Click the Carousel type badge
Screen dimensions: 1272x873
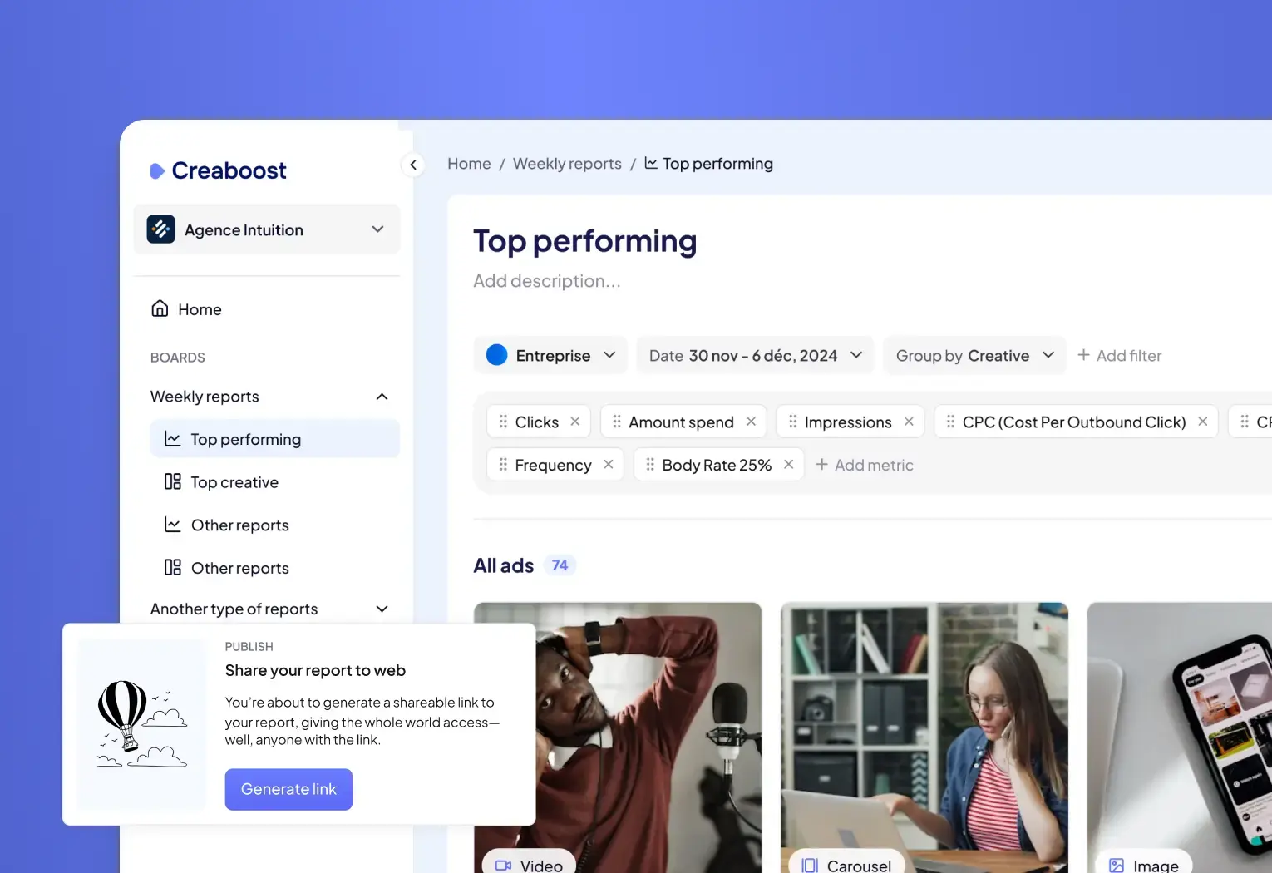[x=846, y=863]
